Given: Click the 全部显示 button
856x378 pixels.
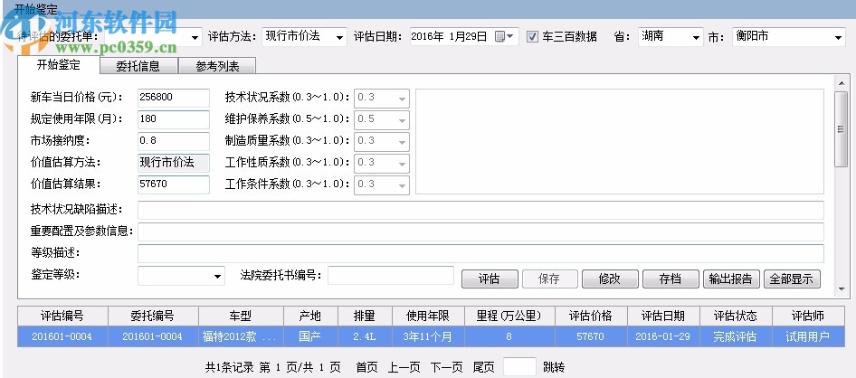Looking at the screenshot, I should click(x=792, y=279).
